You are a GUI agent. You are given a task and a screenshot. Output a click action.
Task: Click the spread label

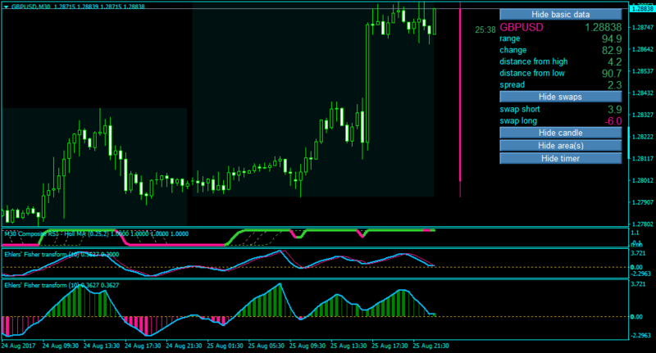click(x=512, y=85)
